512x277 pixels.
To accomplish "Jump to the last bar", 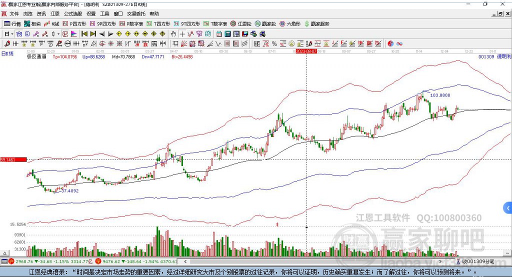I will click(x=93, y=34).
